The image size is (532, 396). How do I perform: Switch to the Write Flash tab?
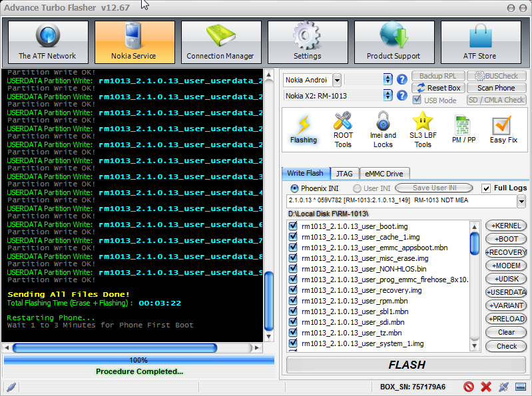(x=306, y=173)
